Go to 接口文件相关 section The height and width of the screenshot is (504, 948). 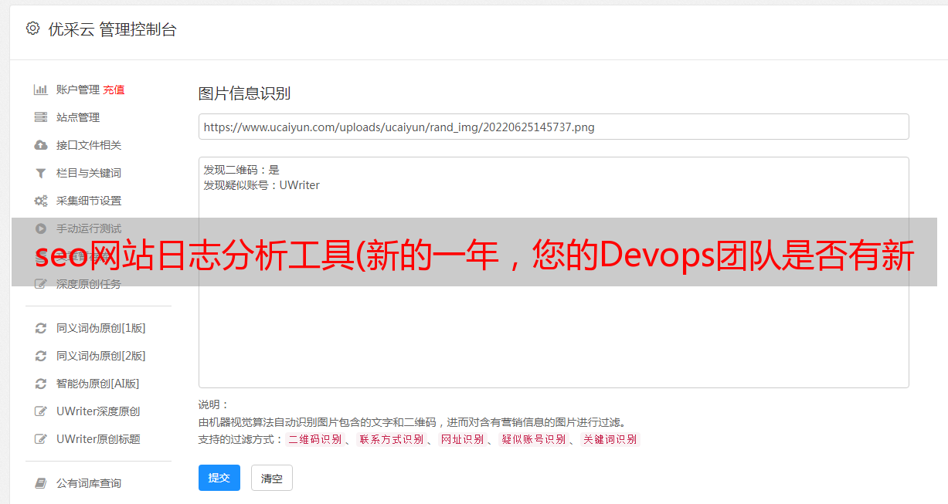click(x=89, y=145)
